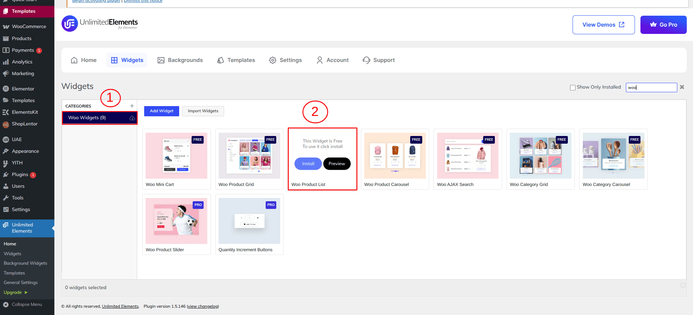This screenshot has height=315, width=693.
Task: Click the Tools wrench icon
Action: (x=6, y=198)
